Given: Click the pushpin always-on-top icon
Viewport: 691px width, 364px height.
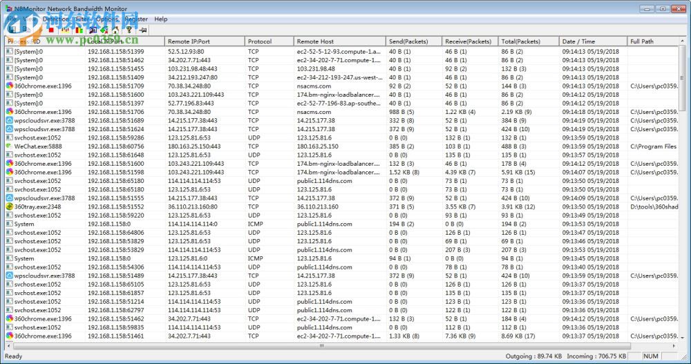Looking at the screenshot, I should pos(143,30).
